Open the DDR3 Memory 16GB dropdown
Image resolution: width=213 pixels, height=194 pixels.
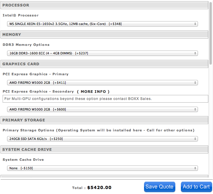[x=103, y=53]
